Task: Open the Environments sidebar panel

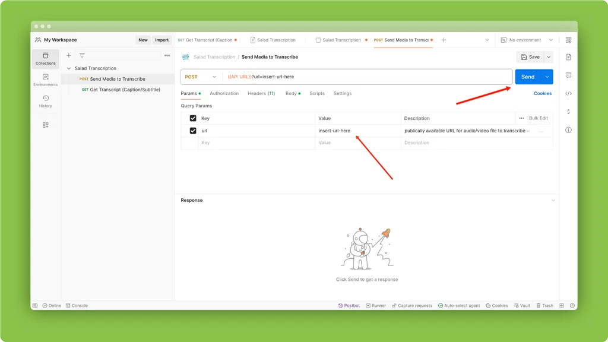Action: [x=45, y=80]
